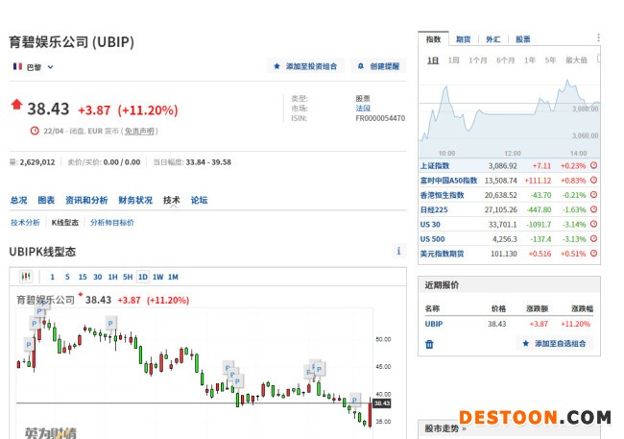Open the 香港恒生指数 link
The image size is (624, 439).
click(x=443, y=195)
